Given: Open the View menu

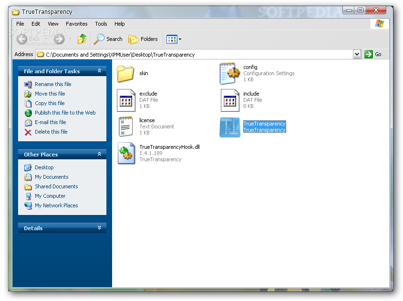Looking at the screenshot, I should click(x=53, y=24).
